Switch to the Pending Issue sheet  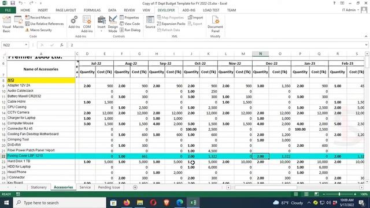(x=109, y=187)
